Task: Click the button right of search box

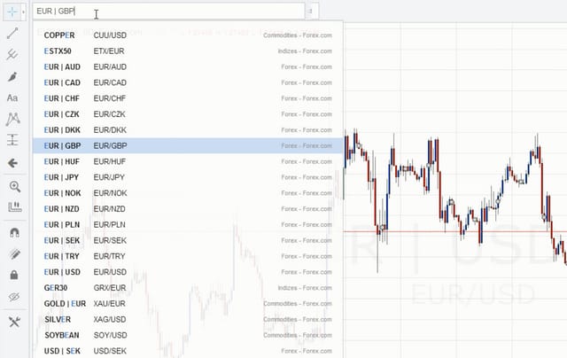Action: [x=312, y=12]
